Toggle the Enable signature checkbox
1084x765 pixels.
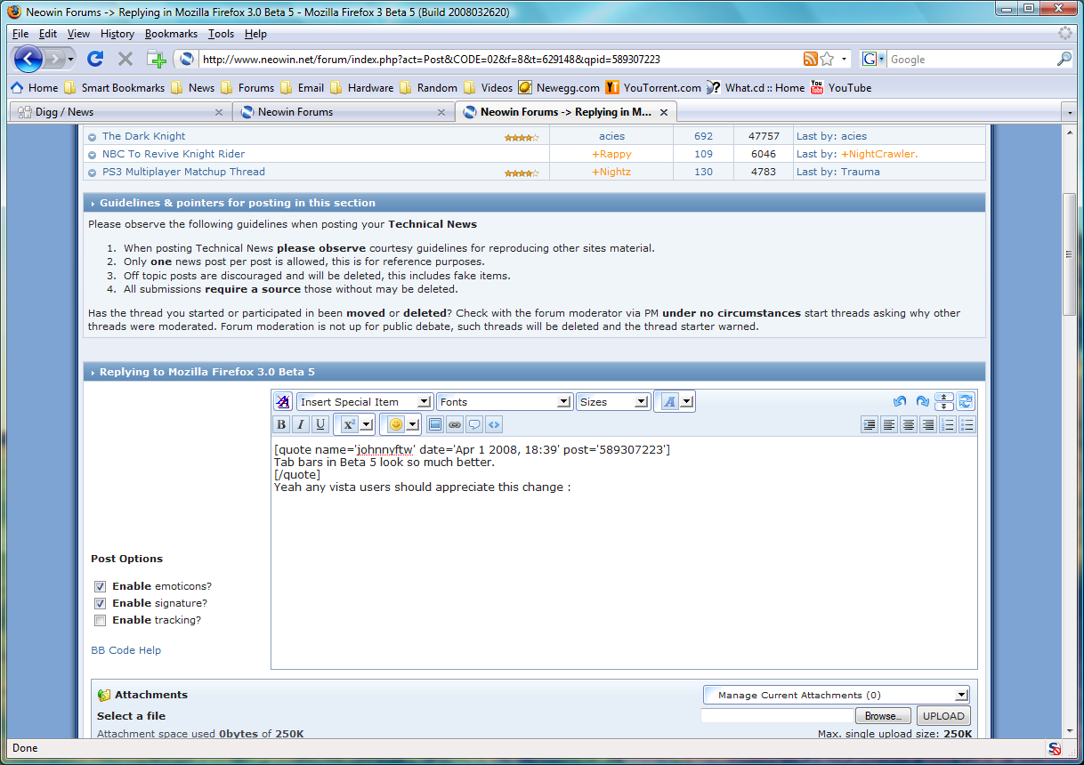click(101, 604)
